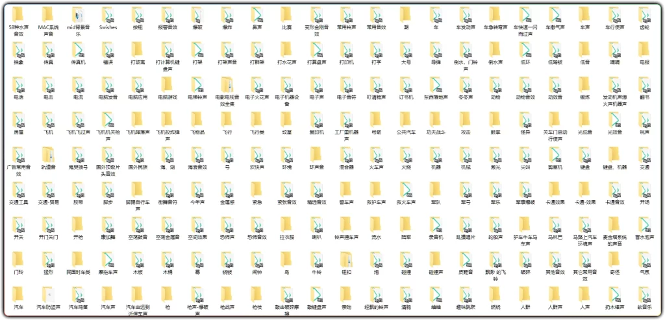Select the 常用音效 folder icon
This screenshot has height=320, width=665.
tap(376, 15)
